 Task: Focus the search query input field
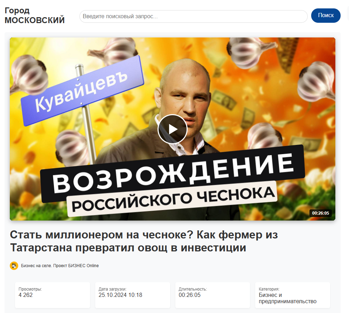click(194, 16)
